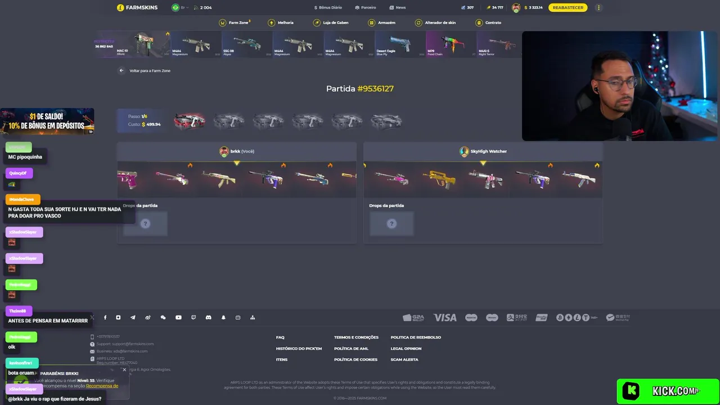
Task: Open Histórico do Pick'em link
Action: coord(299,348)
